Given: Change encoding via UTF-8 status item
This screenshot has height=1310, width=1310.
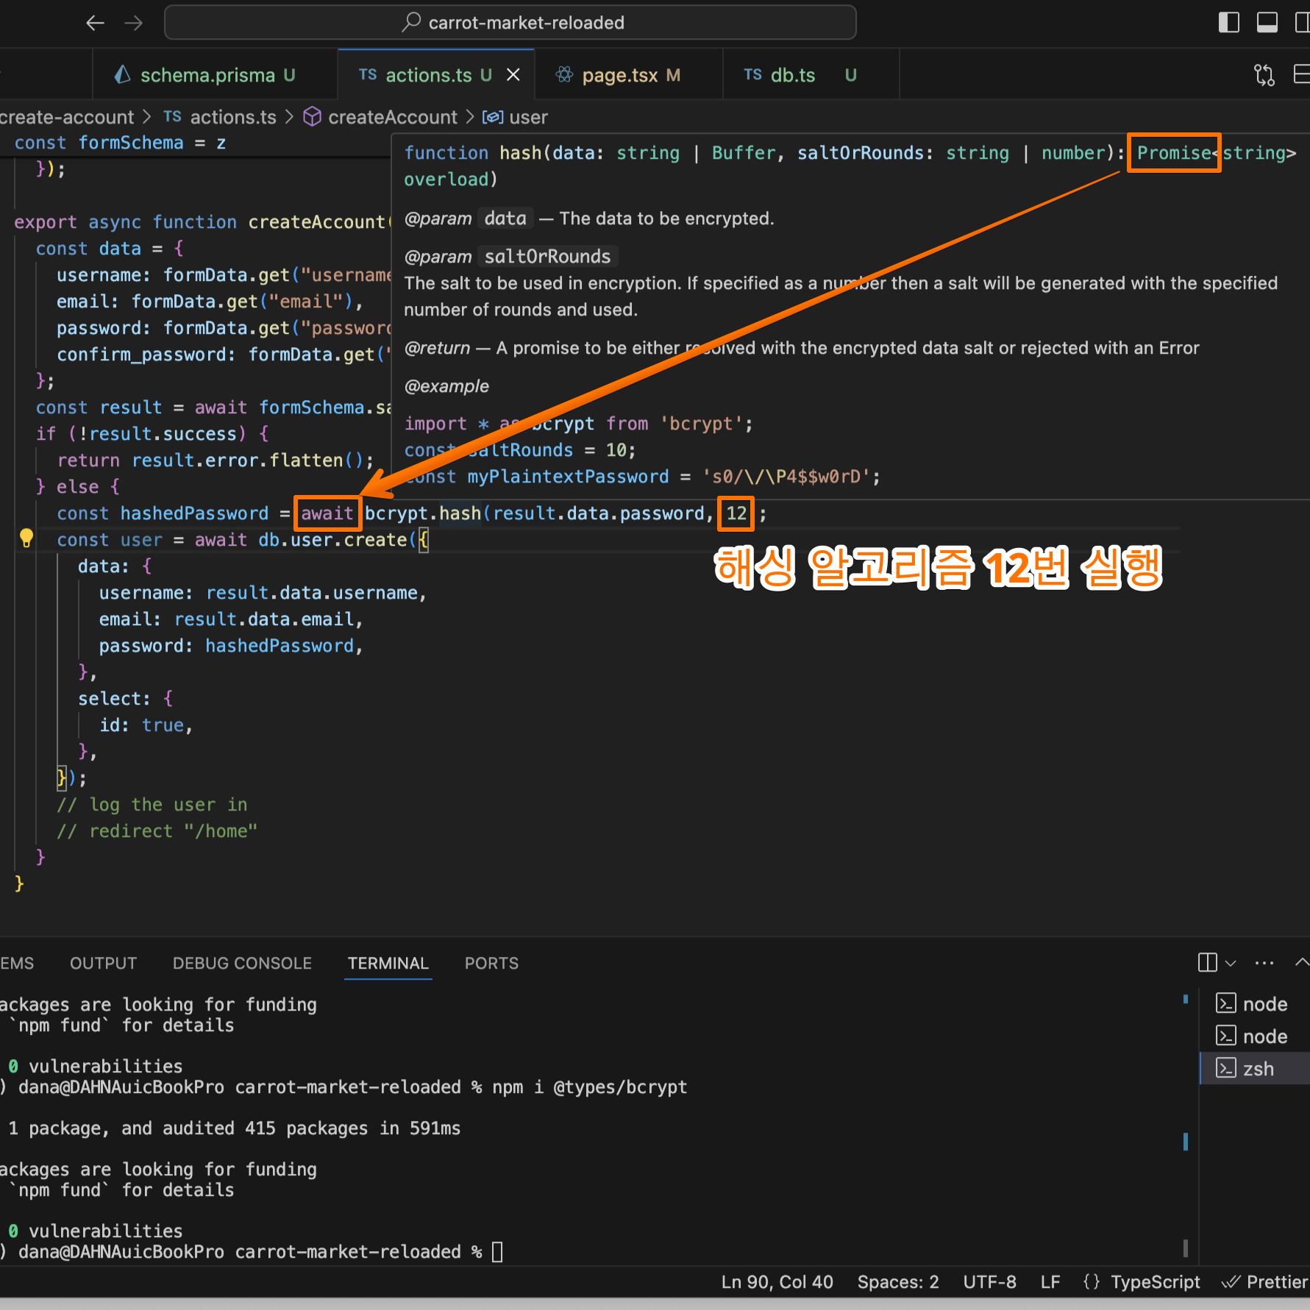Looking at the screenshot, I should pos(989,1282).
